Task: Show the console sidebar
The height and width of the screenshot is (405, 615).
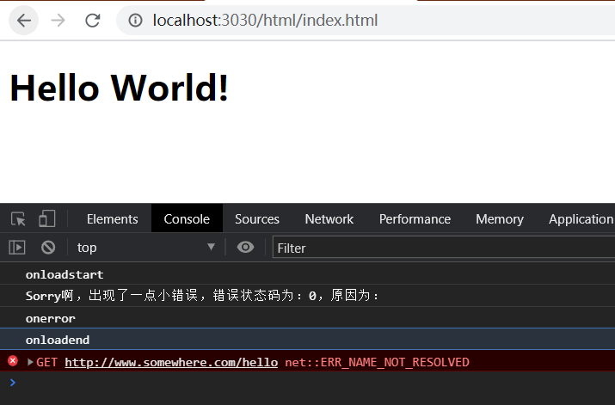Action: click(17, 248)
